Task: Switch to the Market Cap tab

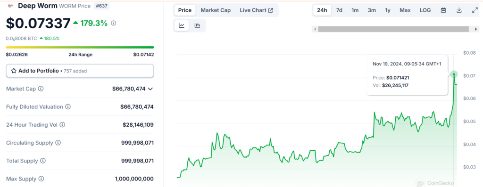Action: (x=216, y=10)
